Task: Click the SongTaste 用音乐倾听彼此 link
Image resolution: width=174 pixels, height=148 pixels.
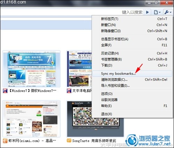Action: coord(94,141)
